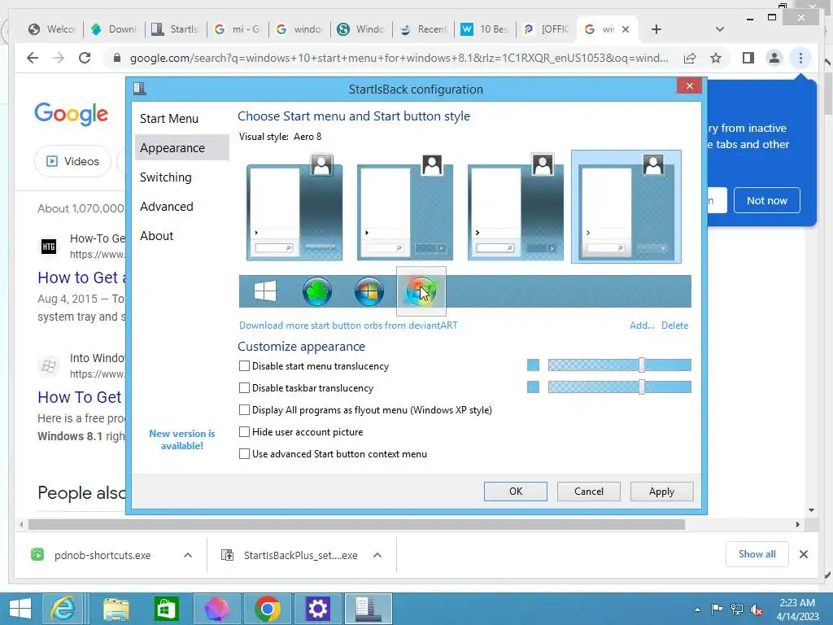Bookmark this page with the star icon
833x625 pixels.
point(716,58)
